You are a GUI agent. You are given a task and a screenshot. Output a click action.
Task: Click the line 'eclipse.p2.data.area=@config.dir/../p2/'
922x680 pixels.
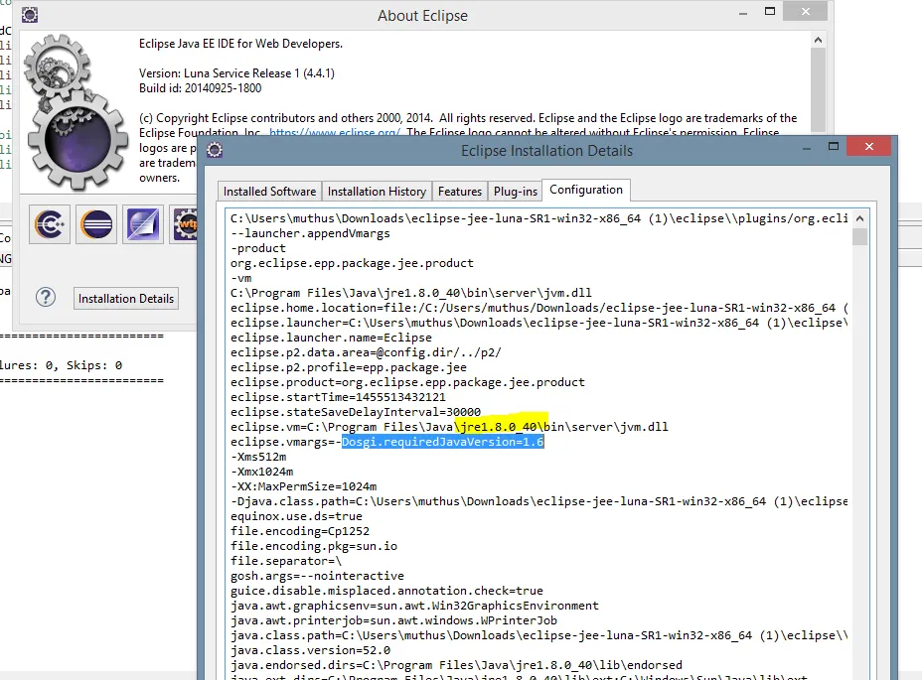point(366,352)
